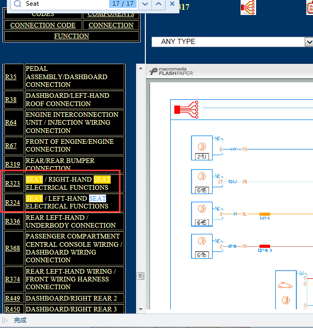Click DASHBOARD/RIGHT REAR 3 text
313x328 pixels.
click(x=71, y=309)
